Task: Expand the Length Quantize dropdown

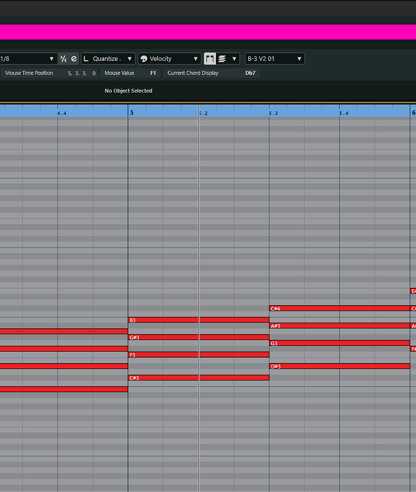Action: pyautogui.click(x=129, y=59)
